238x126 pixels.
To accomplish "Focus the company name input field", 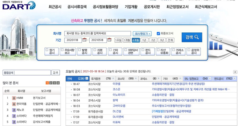I will tap(98, 34).
